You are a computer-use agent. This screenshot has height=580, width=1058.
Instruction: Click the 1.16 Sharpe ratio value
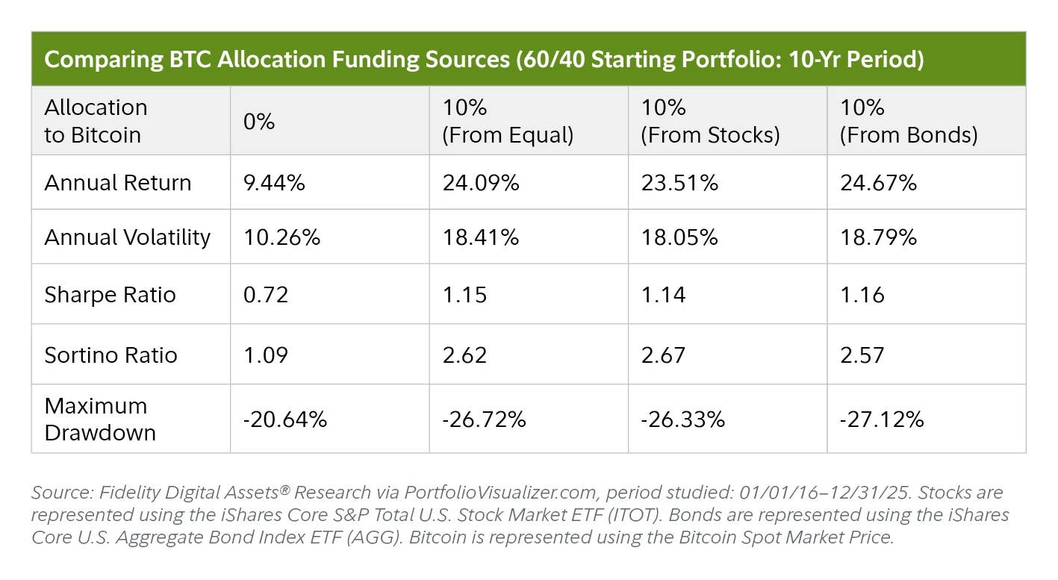click(862, 295)
